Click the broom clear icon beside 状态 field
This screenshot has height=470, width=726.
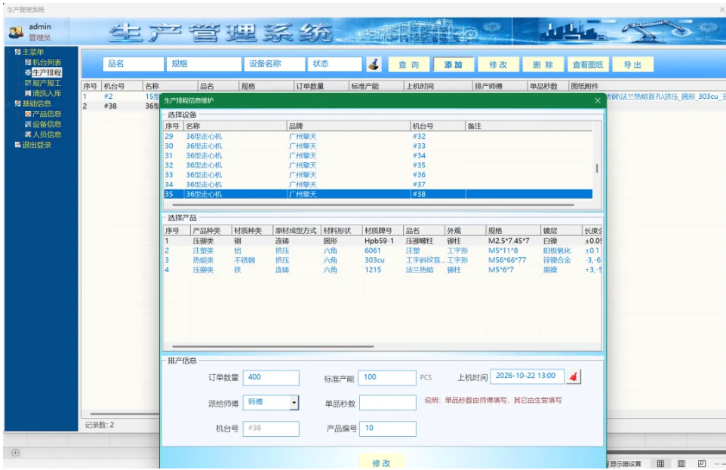[x=374, y=64]
